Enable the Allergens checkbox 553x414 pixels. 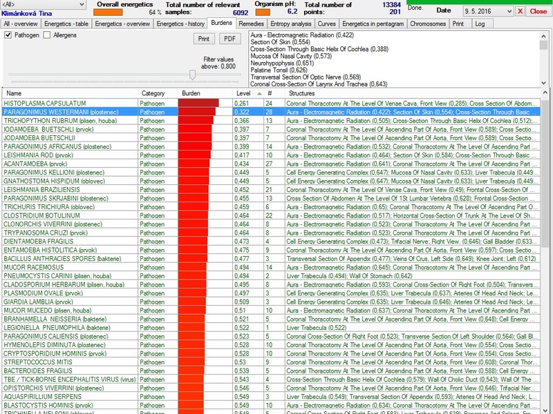point(47,34)
